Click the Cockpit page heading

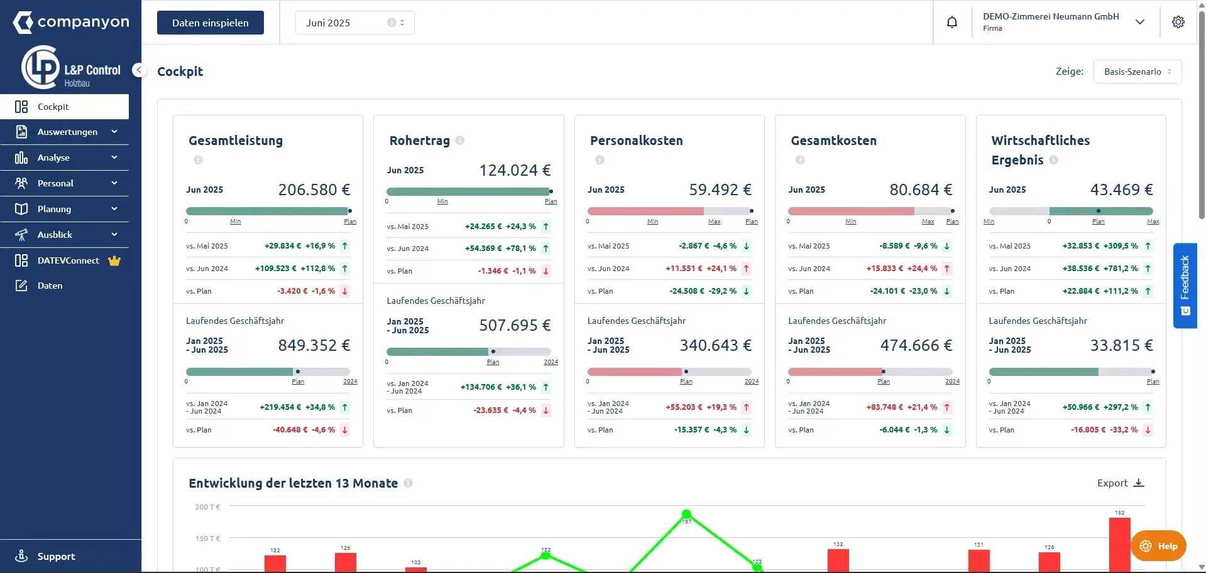(180, 72)
